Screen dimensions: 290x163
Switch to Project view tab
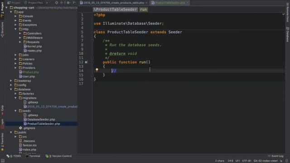pyautogui.click(x=14, y=3)
